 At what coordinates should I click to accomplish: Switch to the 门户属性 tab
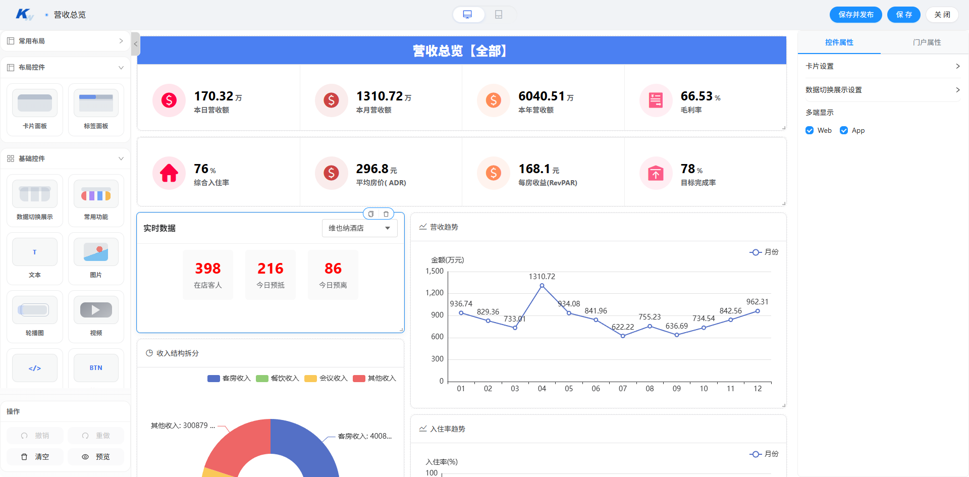pyautogui.click(x=927, y=42)
